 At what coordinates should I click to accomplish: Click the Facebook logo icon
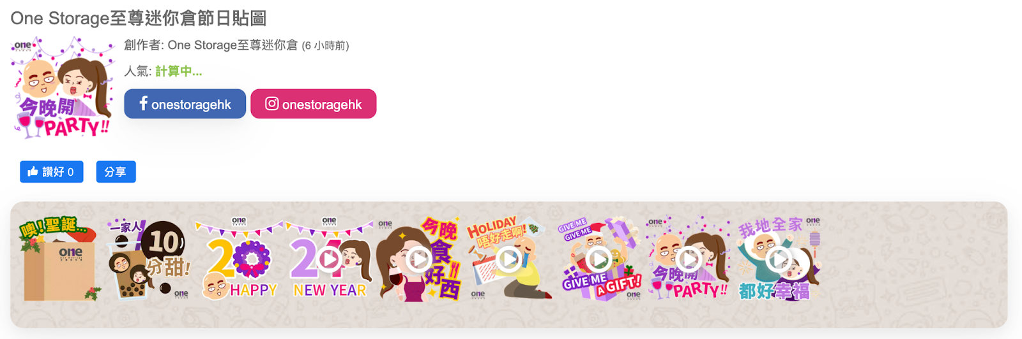point(144,103)
